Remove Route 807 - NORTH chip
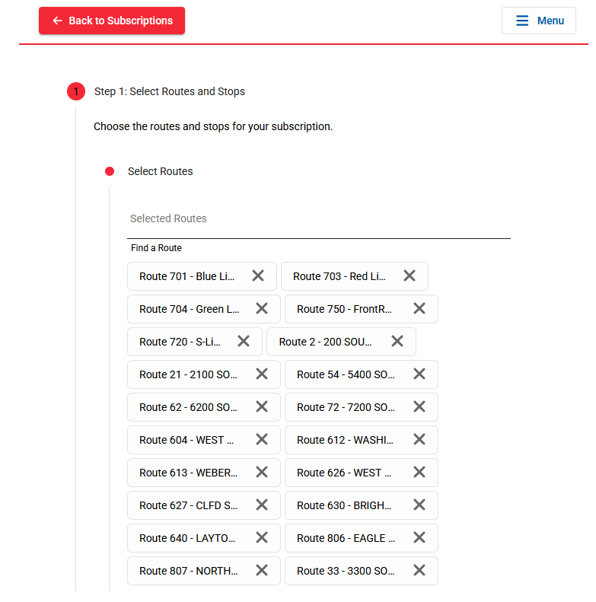The image size is (596, 602). (x=262, y=570)
